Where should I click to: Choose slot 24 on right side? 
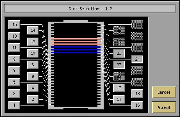click(137, 59)
